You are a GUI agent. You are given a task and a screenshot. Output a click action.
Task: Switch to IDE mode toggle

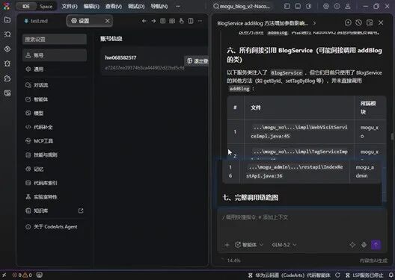point(26,7)
